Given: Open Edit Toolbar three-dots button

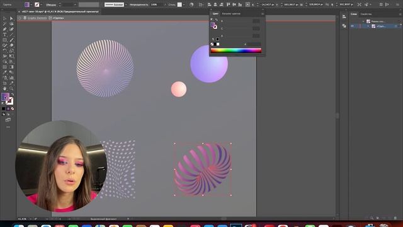Looking at the screenshot, I should [x=8, y=127].
